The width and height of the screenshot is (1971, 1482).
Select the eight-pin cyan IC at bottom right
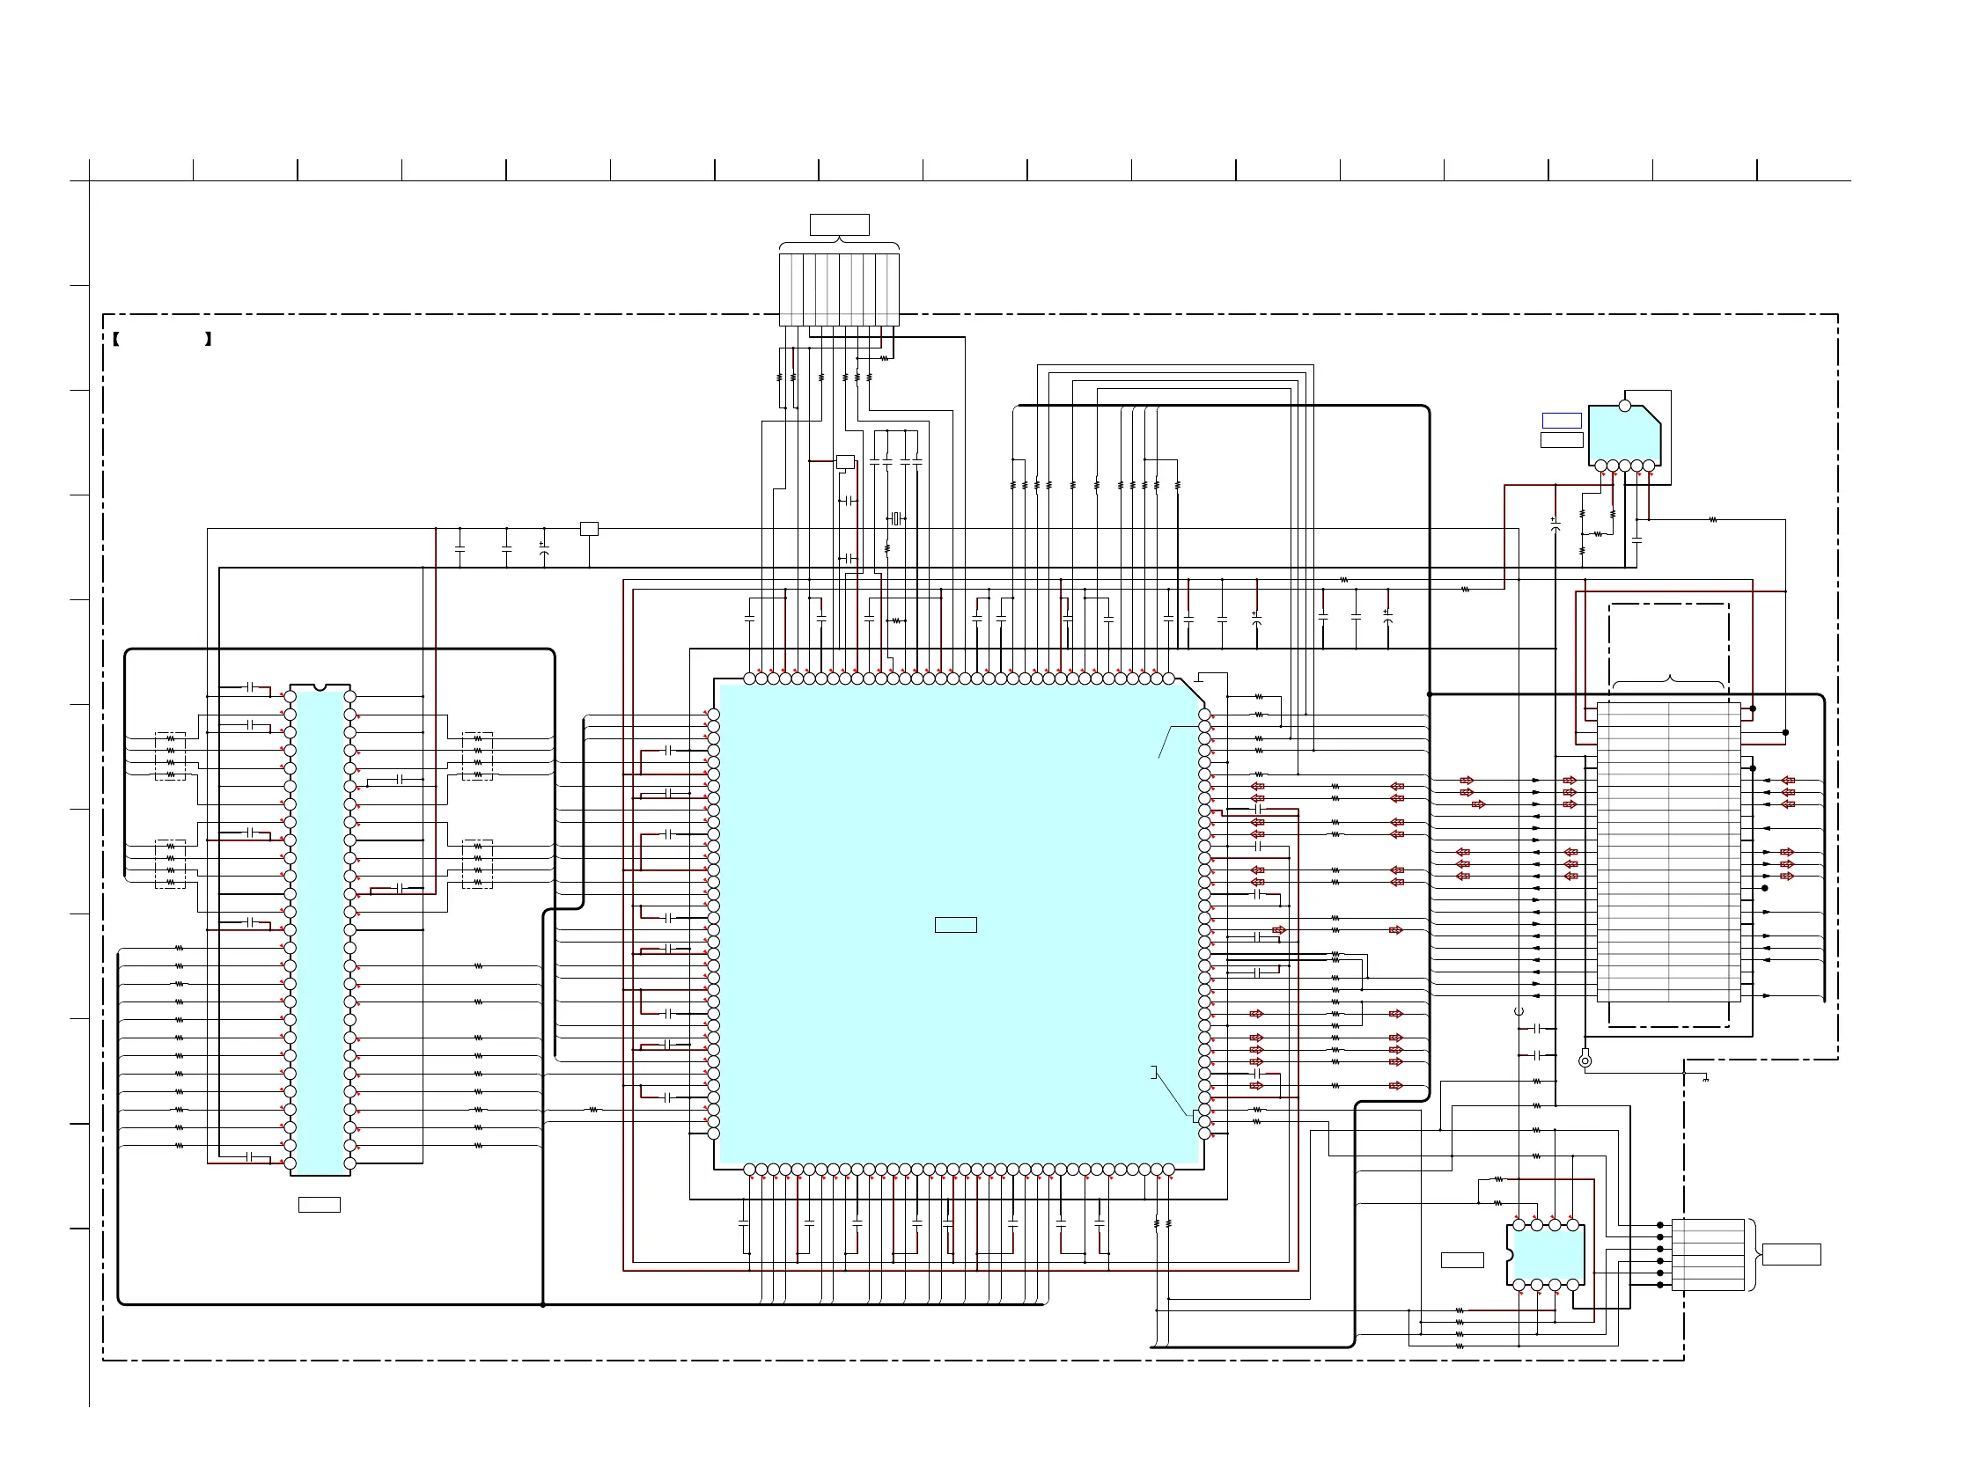[x=1546, y=1255]
